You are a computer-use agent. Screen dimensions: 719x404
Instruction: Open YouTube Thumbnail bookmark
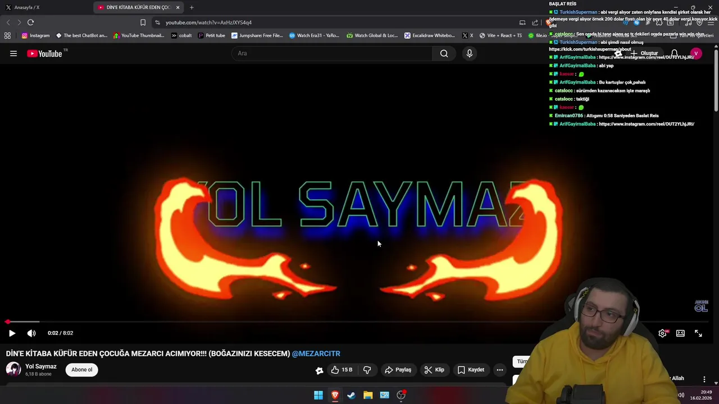coord(139,35)
